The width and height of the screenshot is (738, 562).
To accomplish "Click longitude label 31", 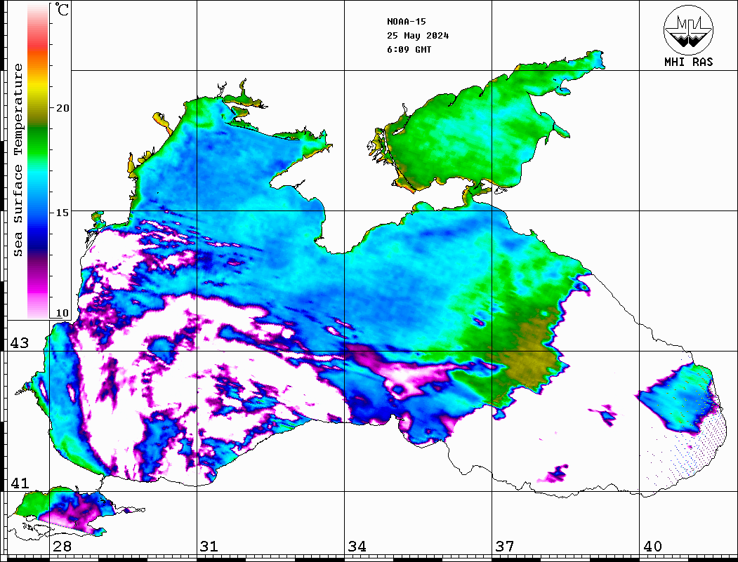I will tap(209, 546).
